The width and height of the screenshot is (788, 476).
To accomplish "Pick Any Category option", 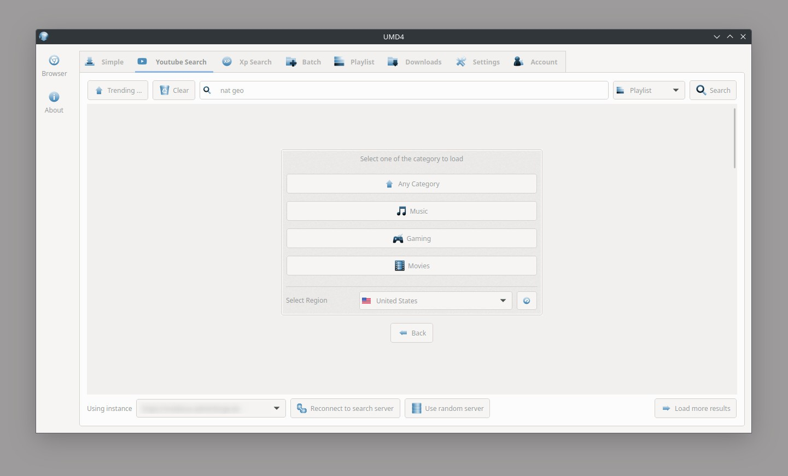I will pyautogui.click(x=412, y=184).
